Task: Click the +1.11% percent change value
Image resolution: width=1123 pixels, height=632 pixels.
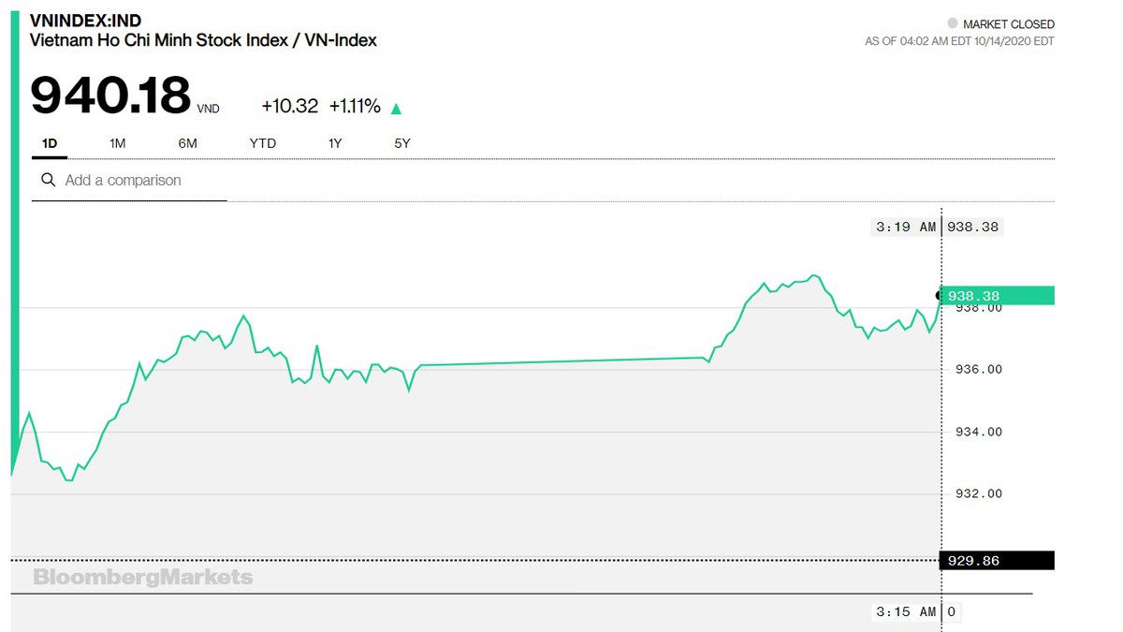Action: (x=355, y=106)
